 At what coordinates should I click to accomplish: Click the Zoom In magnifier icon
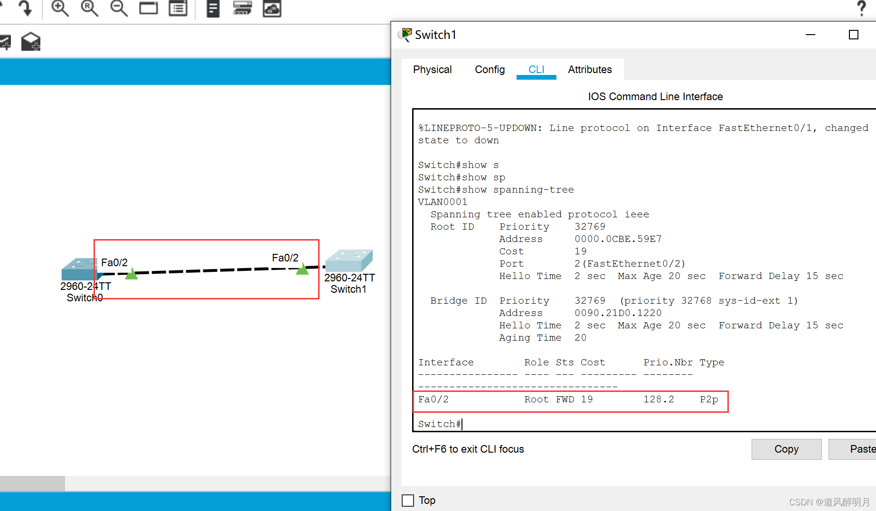(x=60, y=8)
